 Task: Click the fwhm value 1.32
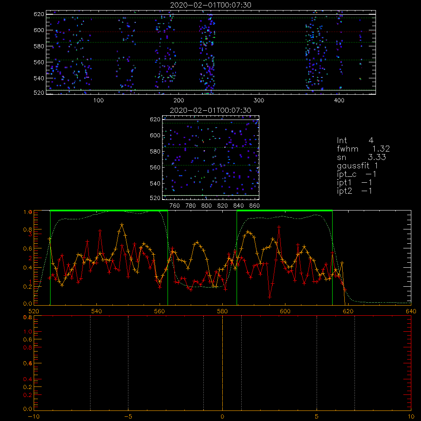(381, 149)
